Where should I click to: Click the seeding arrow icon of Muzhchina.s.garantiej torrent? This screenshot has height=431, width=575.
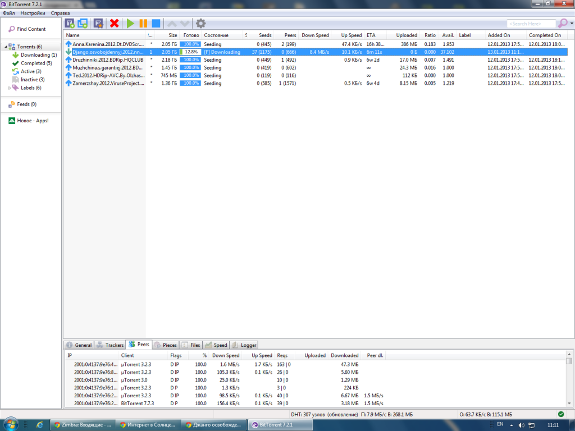tap(69, 67)
